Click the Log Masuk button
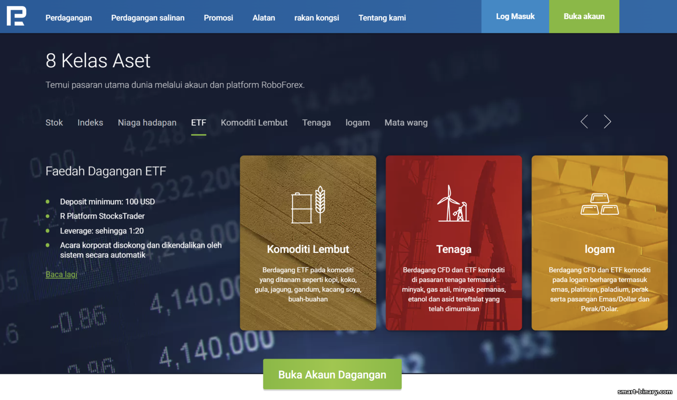This screenshot has width=677, height=400. point(515,16)
